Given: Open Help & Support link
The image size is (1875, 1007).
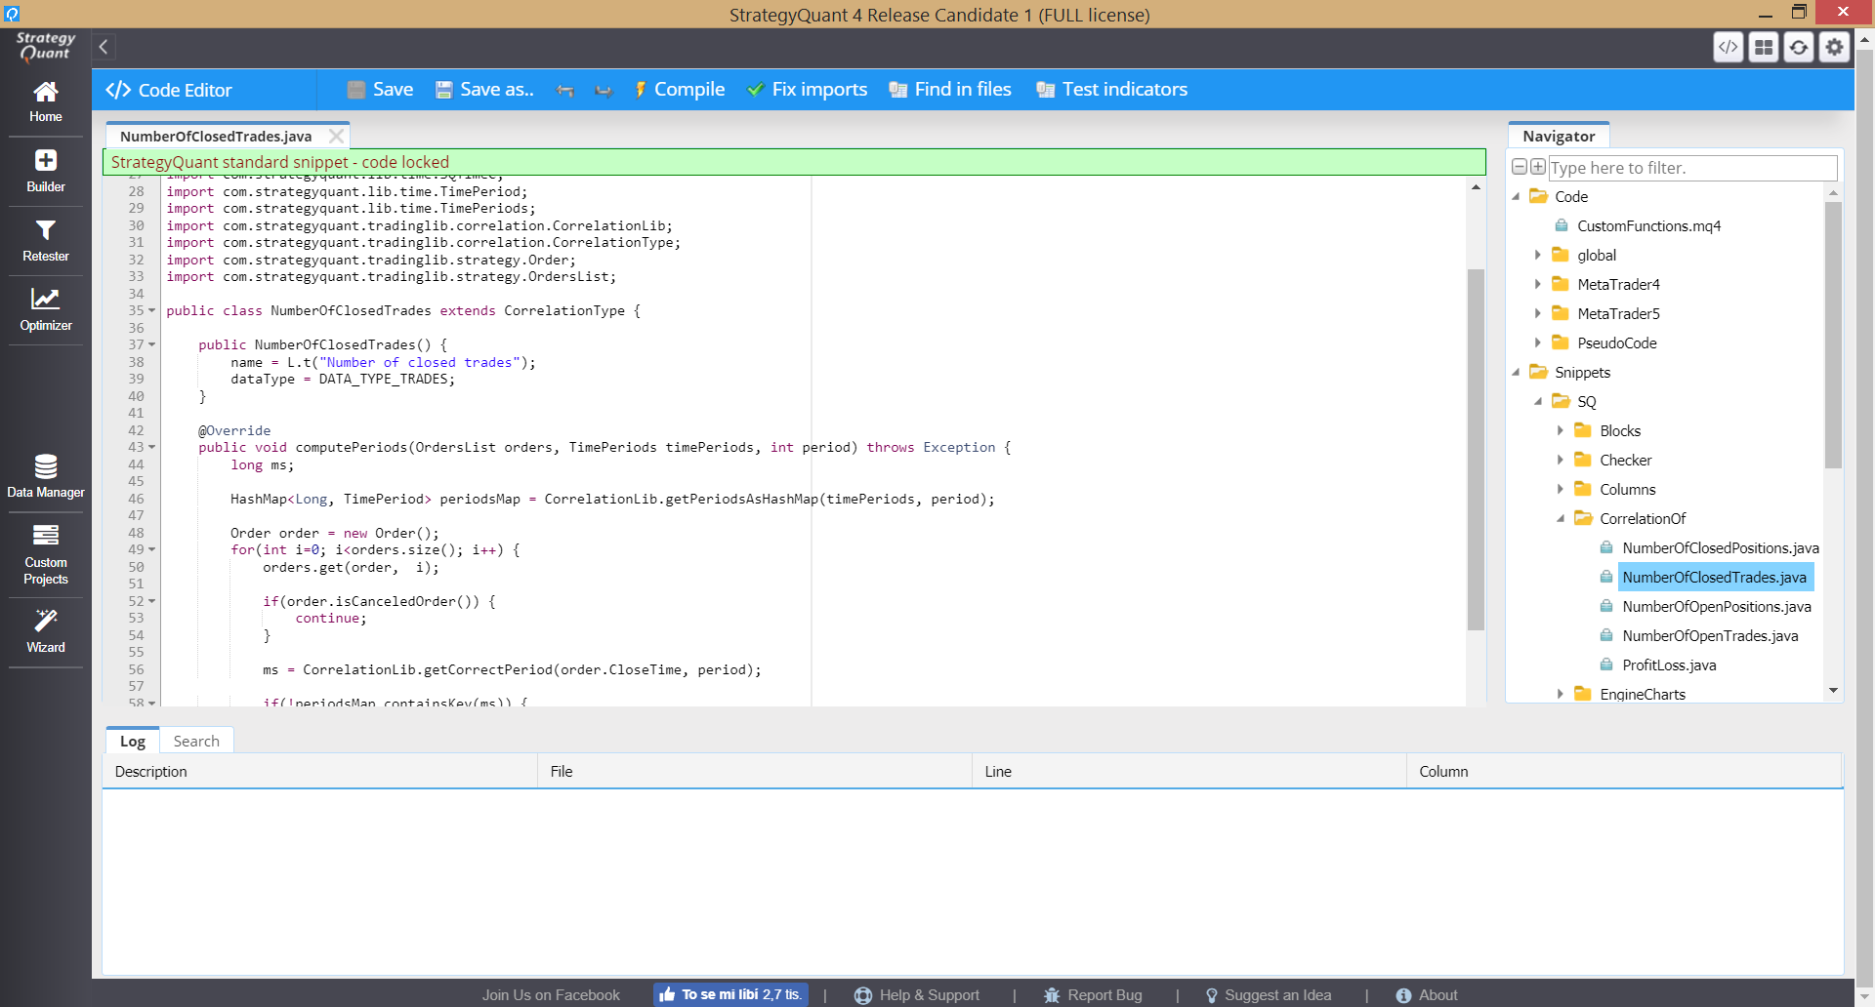Looking at the screenshot, I should pos(917,995).
